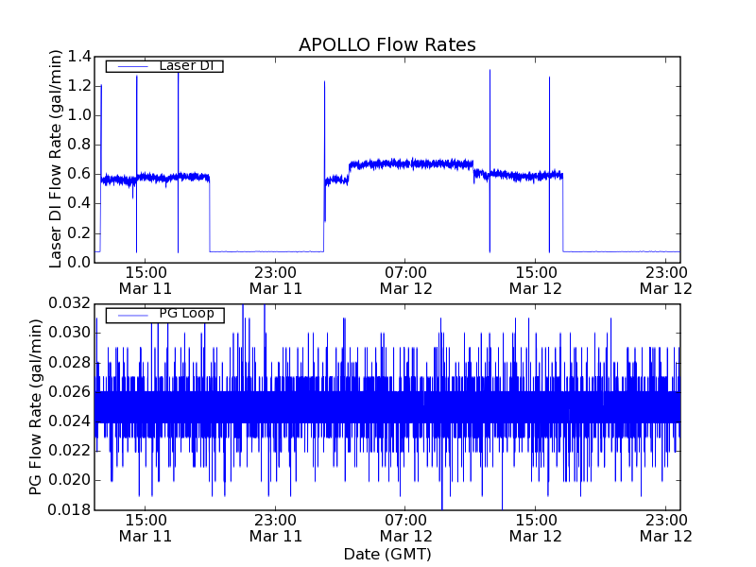Click the Date (GMT) axis label
This screenshot has width=756, height=567.
(387, 554)
